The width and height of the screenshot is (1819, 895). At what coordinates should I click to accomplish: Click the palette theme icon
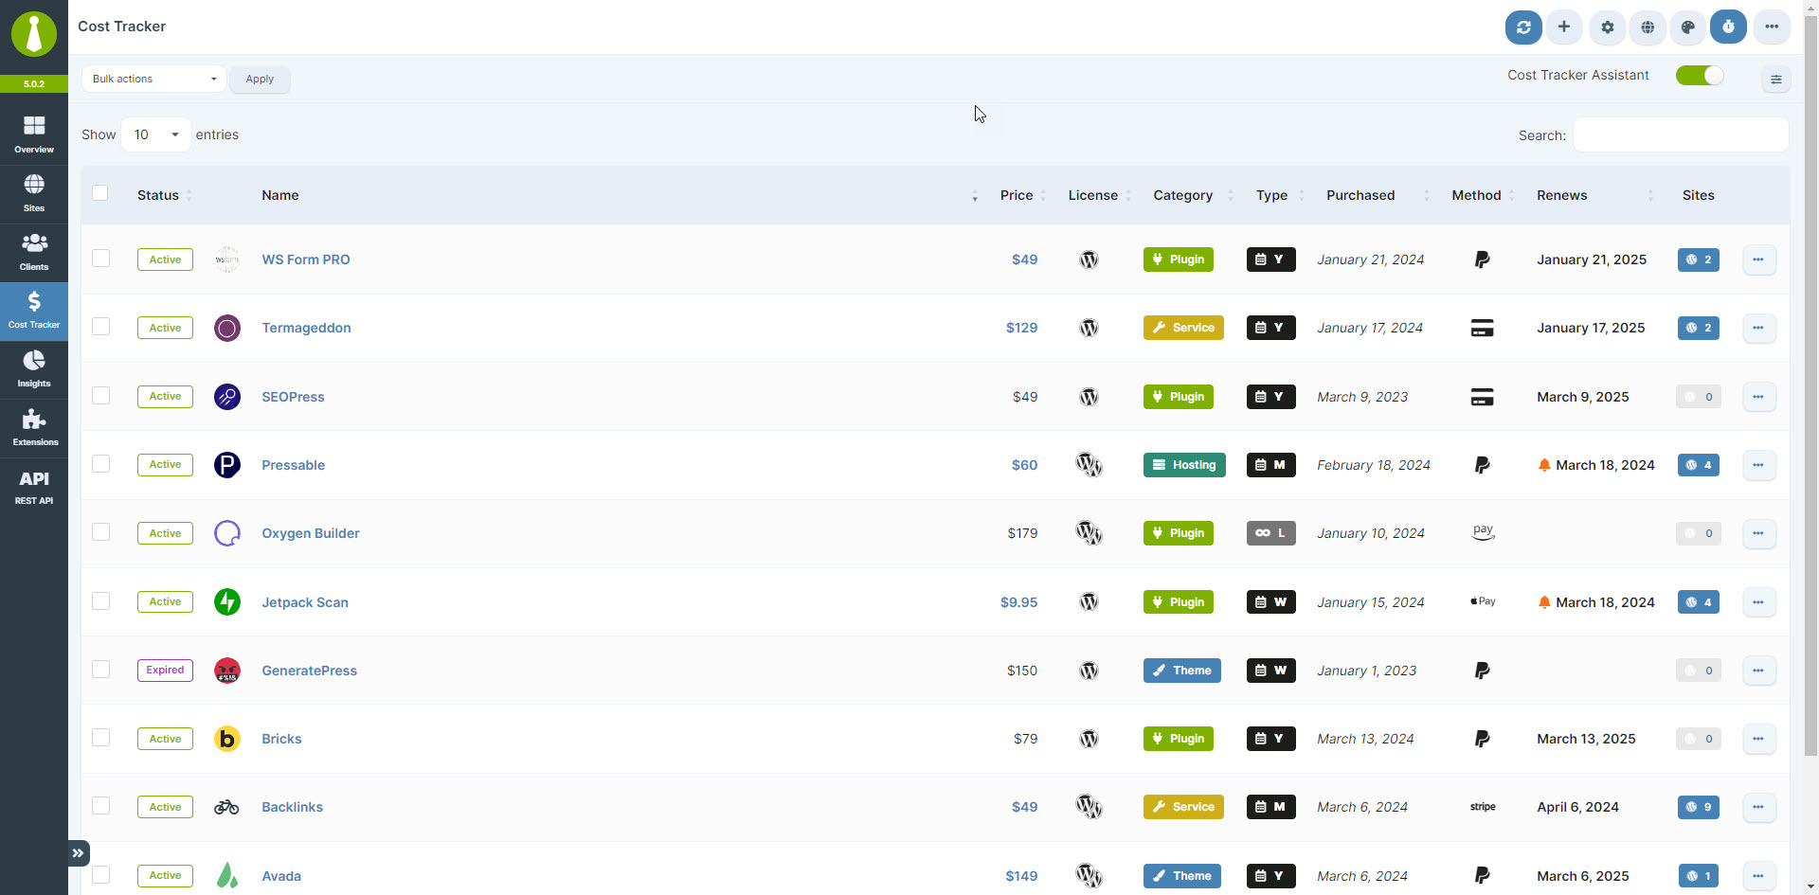(x=1688, y=27)
